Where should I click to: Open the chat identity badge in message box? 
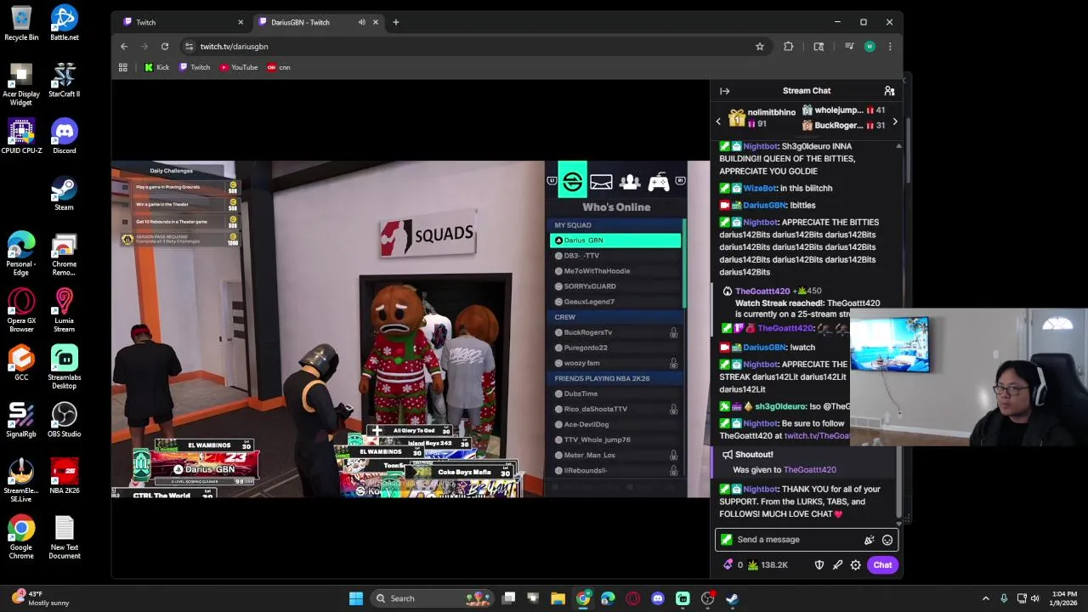pos(726,540)
